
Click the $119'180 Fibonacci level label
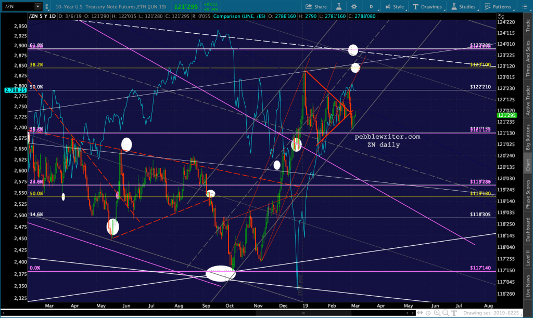[480, 193]
